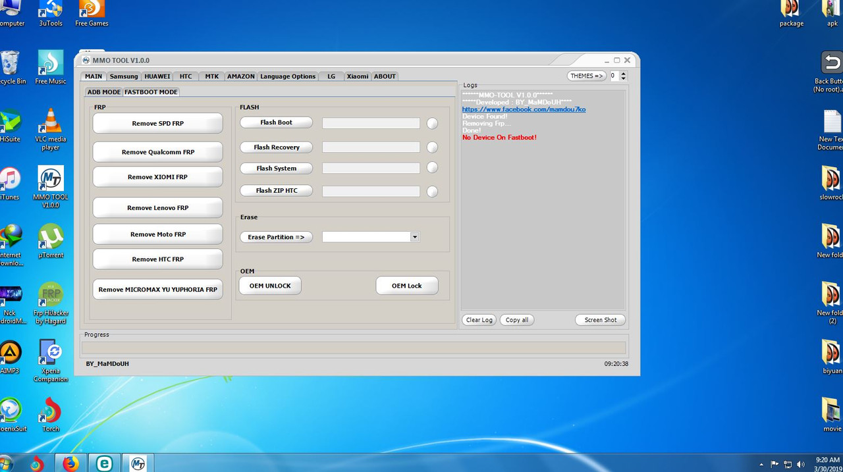Open the New Text Document file

point(831,129)
